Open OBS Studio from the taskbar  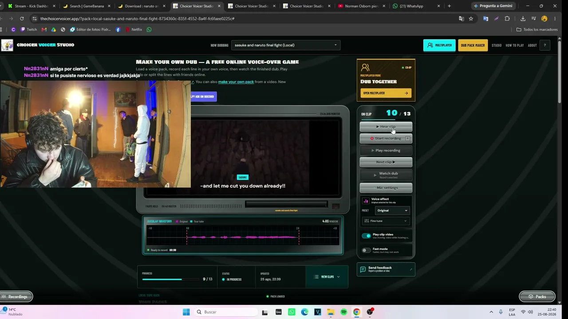(370, 312)
